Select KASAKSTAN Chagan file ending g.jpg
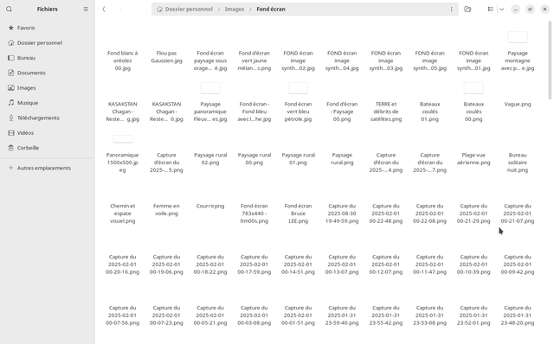 [123, 111]
